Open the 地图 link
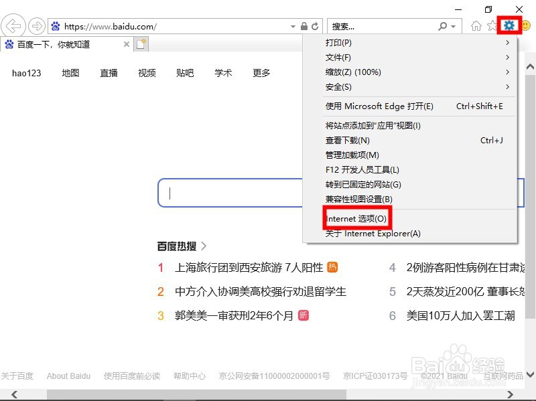This screenshot has height=401, width=536. pyautogui.click(x=70, y=73)
